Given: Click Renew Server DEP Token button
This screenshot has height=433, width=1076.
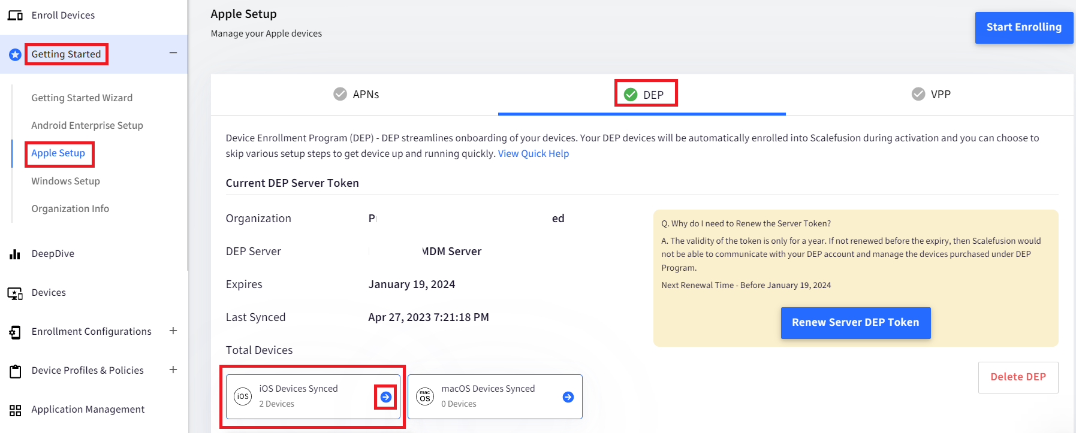Looking at the screenshot, I should (x=855, y=323).
